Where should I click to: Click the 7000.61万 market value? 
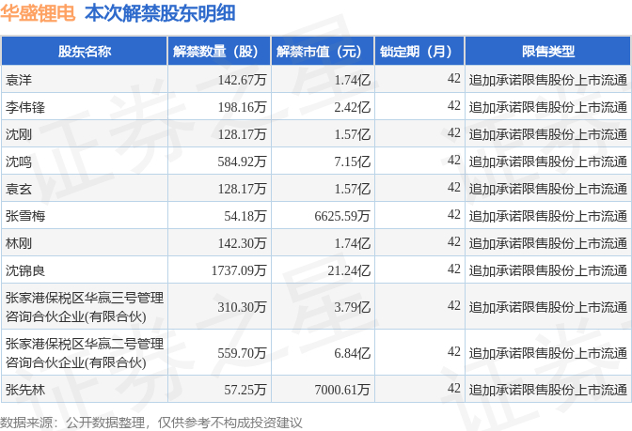[342, 389]
